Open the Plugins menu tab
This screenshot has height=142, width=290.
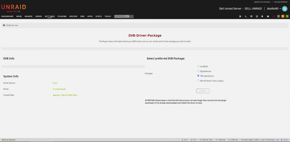pyautogui.click(x=62, y=16)
